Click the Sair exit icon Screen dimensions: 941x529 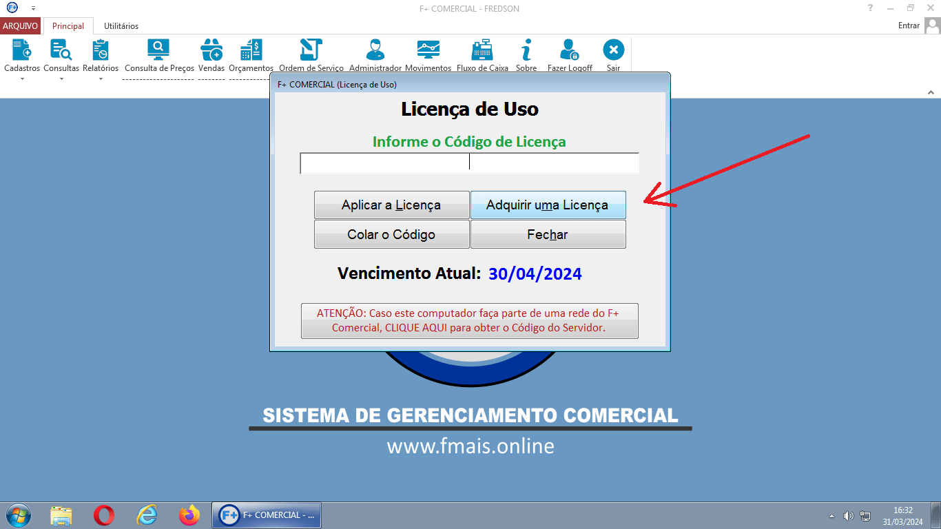tap(613, 50)
